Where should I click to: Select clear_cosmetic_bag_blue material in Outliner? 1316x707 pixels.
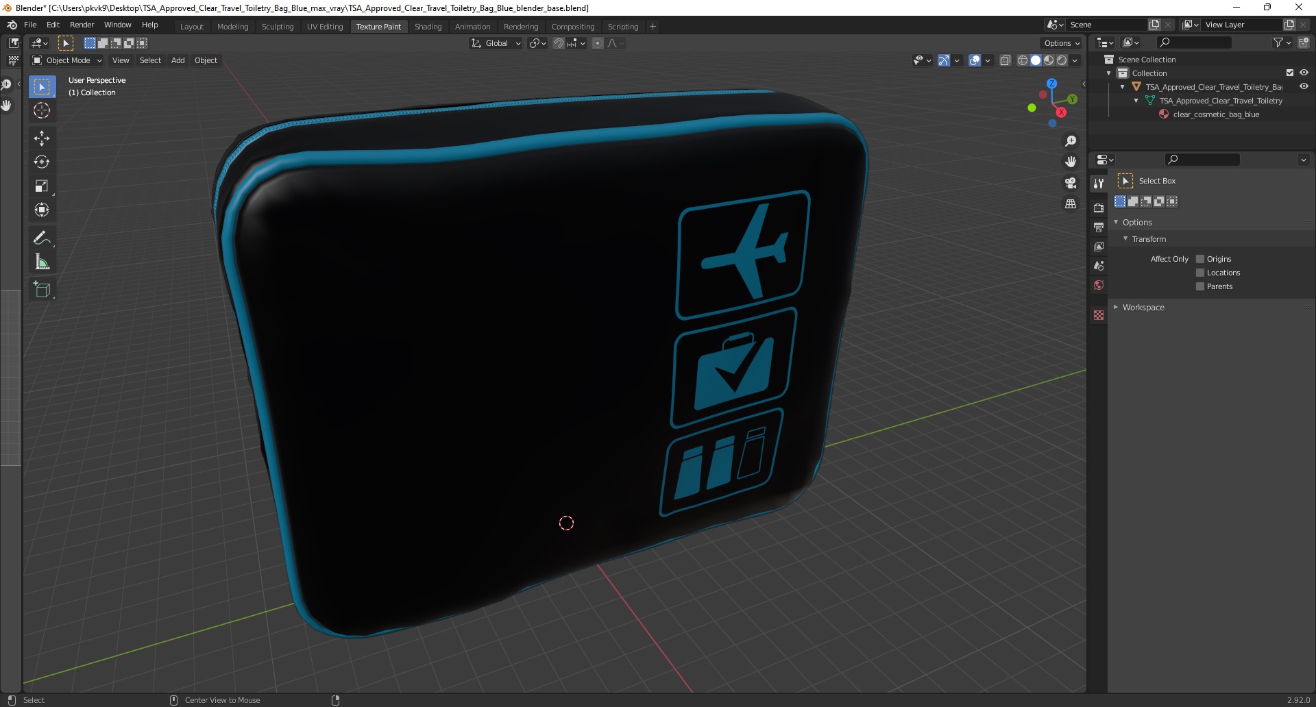pos(1216,114)
